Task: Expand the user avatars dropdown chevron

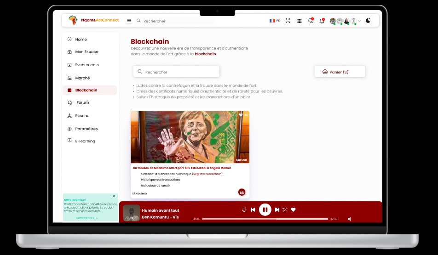Action: point(359,21)
